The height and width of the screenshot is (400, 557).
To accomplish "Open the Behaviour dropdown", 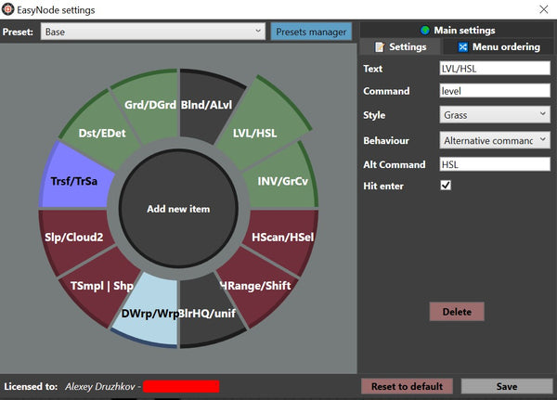I will (494, 140).
